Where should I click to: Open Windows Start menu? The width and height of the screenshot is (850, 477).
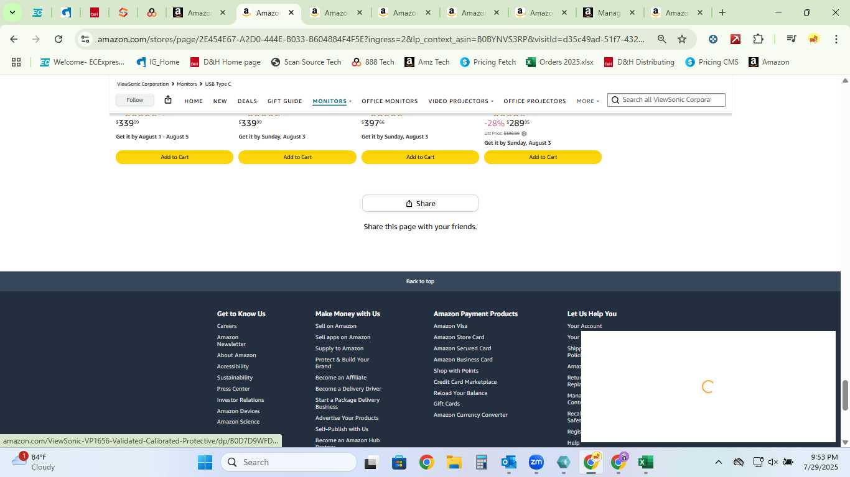205,462
